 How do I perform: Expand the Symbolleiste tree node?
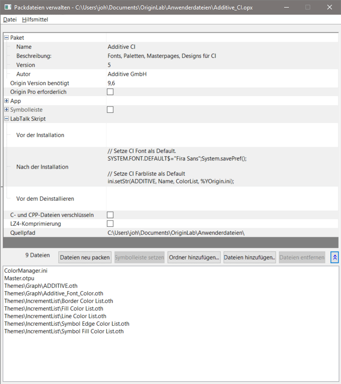[x=7, y=109]
